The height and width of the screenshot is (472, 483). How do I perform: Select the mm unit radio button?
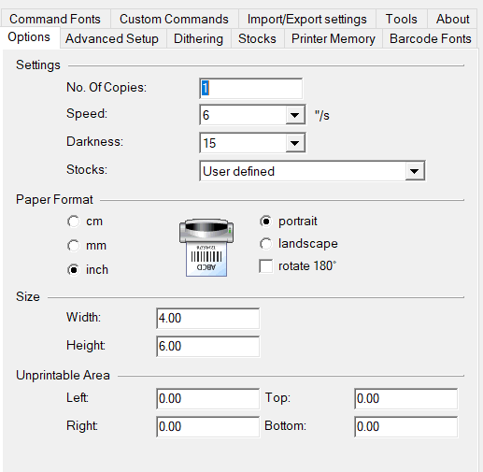point(74,246)
